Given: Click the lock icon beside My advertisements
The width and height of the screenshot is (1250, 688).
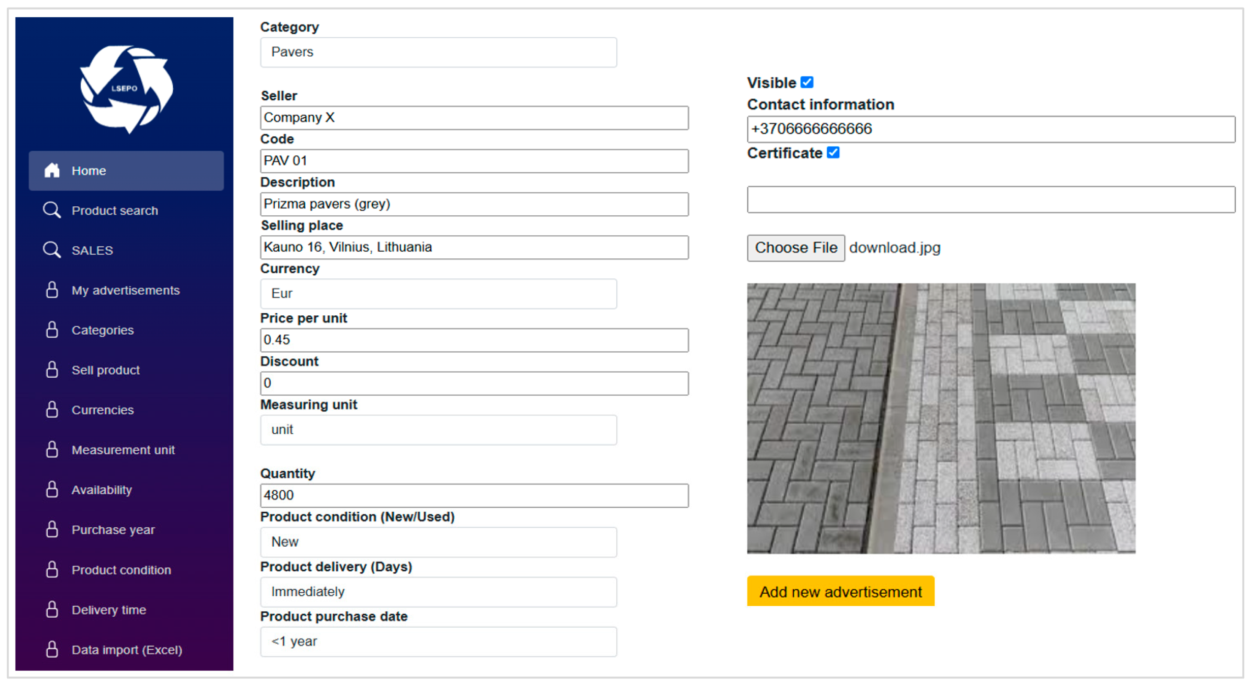Looking at the screenshot, I should pos(52,290).
